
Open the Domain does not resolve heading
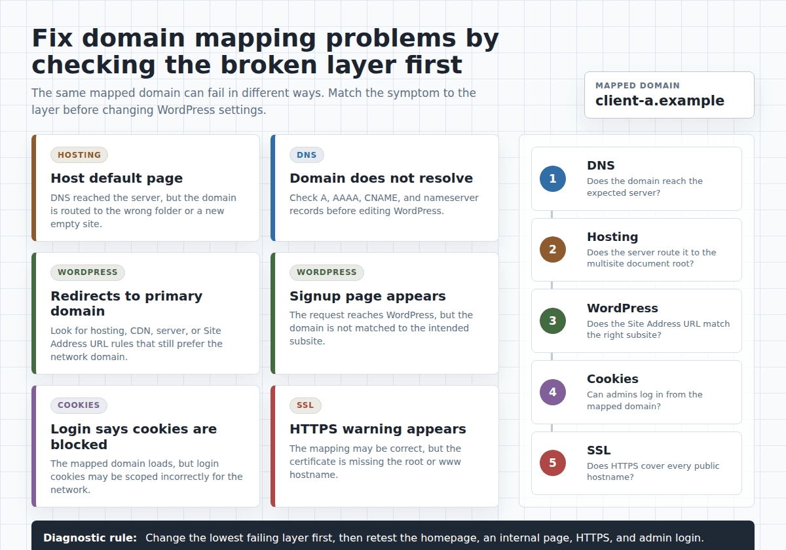pos(381,178)
